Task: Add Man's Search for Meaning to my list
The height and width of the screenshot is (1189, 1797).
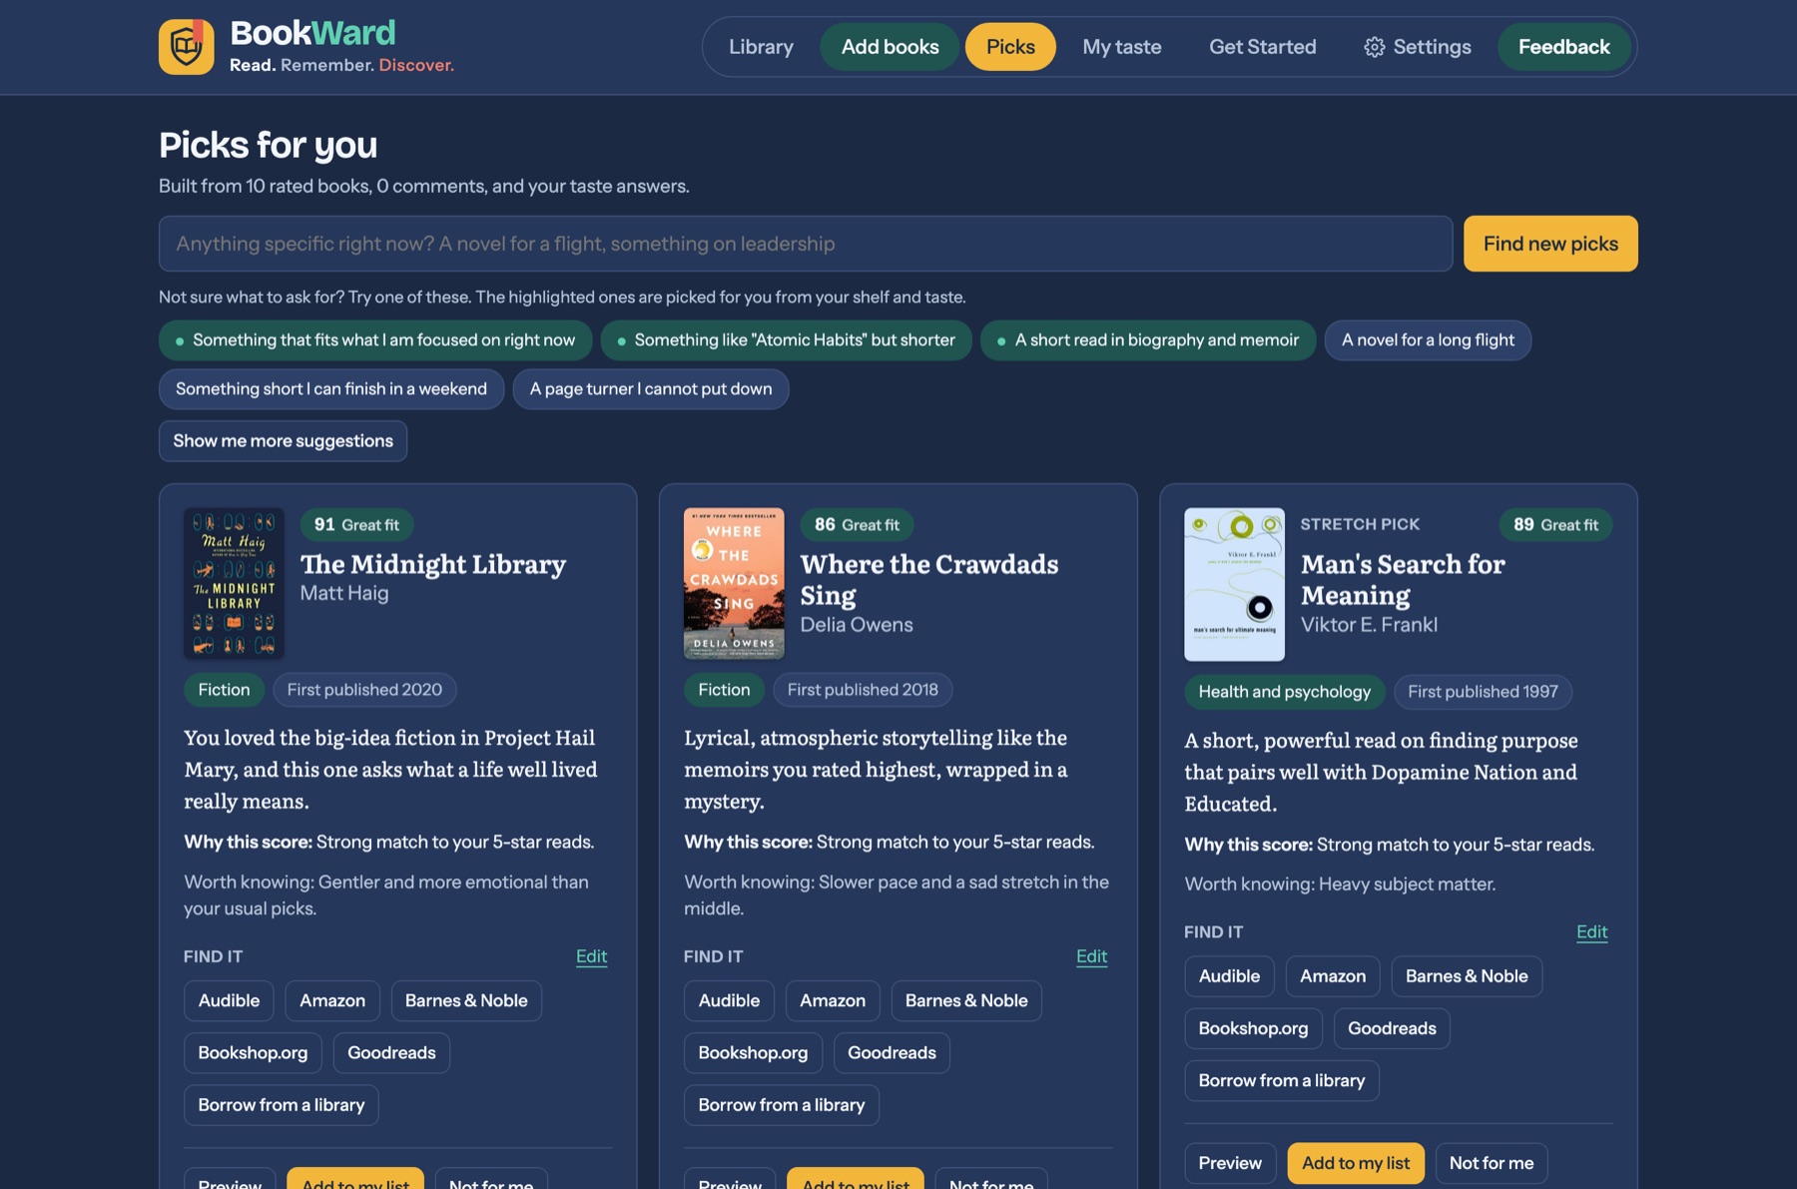Action: pos(1356,1163)
